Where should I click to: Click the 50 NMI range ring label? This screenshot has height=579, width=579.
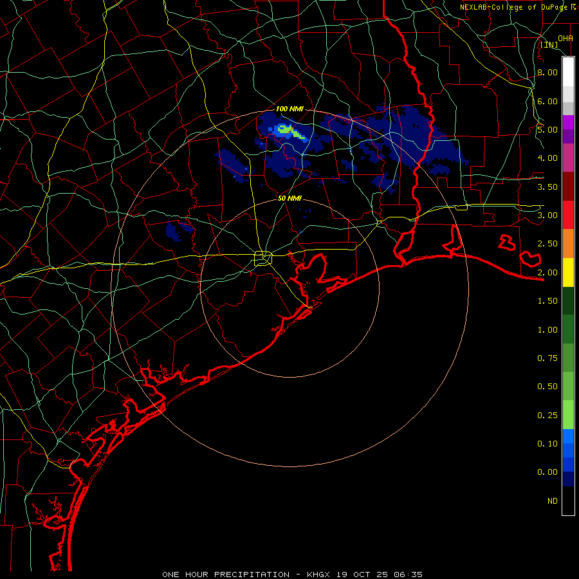click(290, 198)
